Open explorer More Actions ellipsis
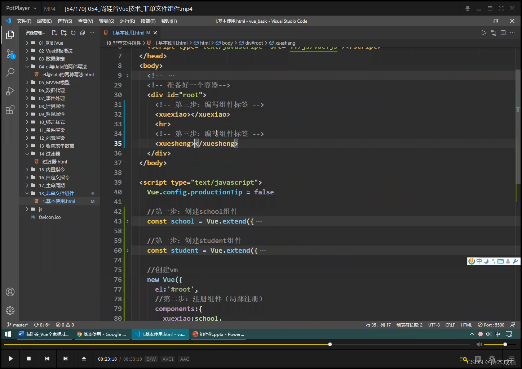522x369 pixels. 92,33
